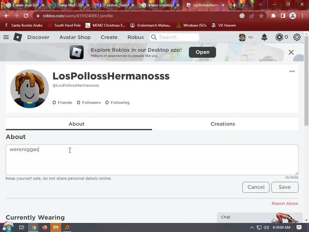Screen dimensions: 309x232
Task: Select the Creations profile tab
Action: [225, 124]
